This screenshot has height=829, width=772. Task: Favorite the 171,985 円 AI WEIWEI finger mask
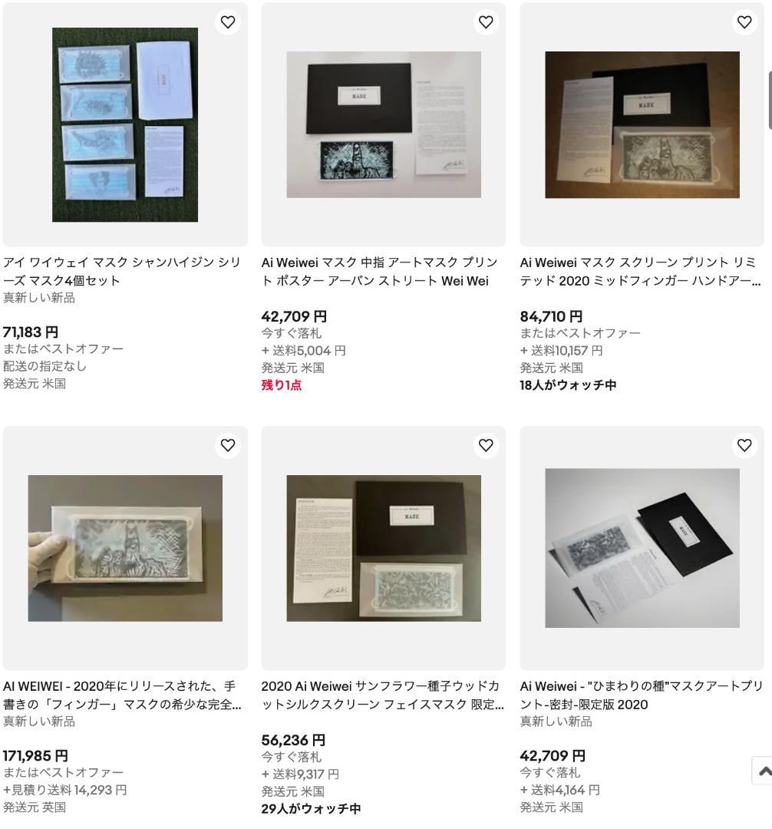(228, 446)
